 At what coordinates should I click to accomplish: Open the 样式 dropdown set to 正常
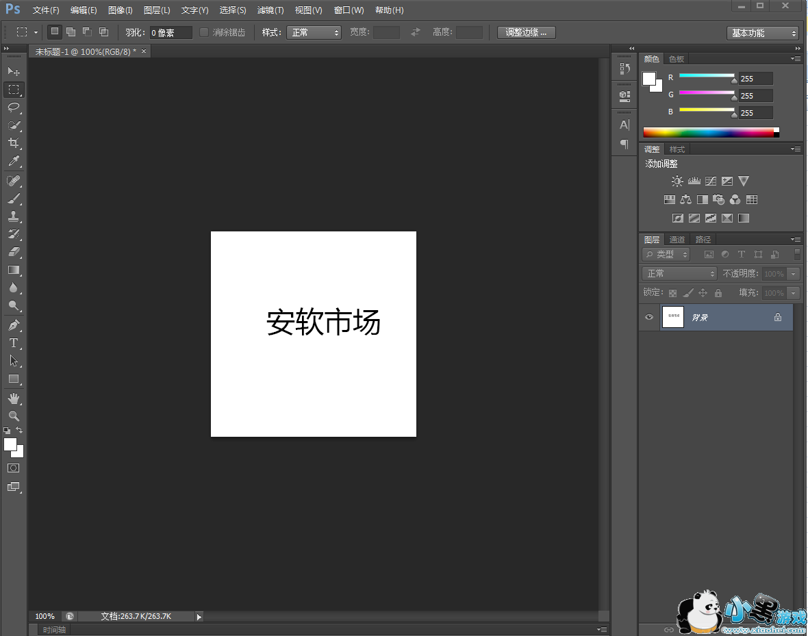(314, 32)
